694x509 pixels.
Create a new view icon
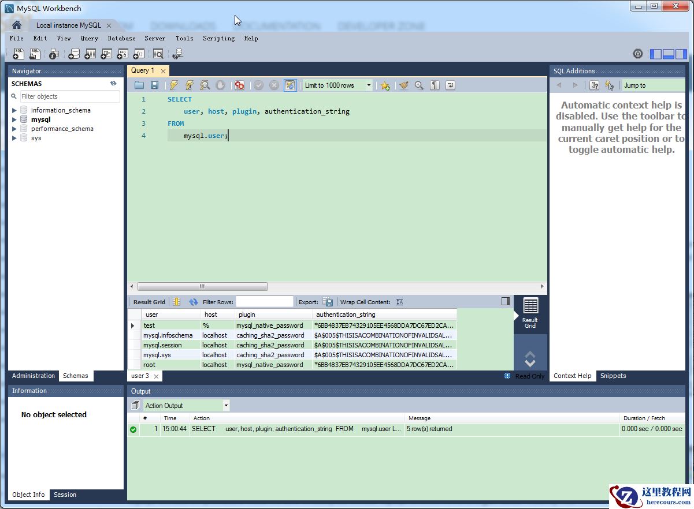(106, 54)
